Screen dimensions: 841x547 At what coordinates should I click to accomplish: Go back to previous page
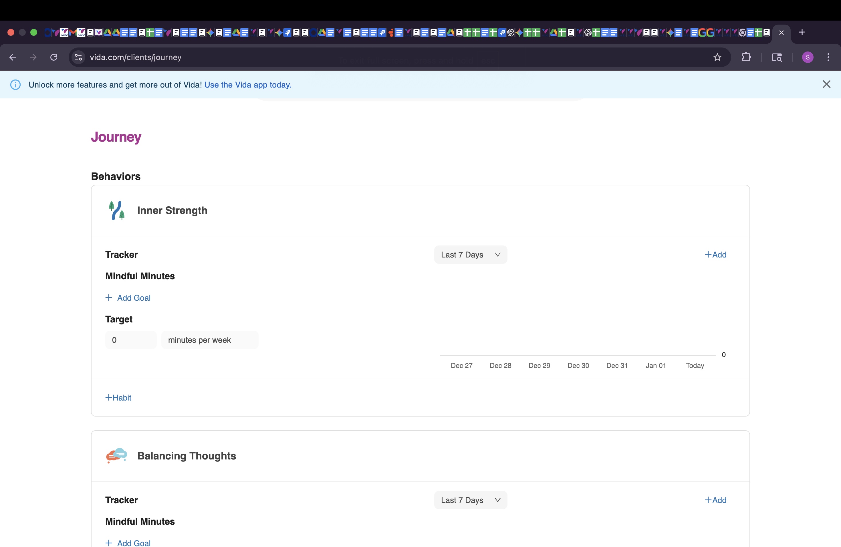pos(13,57)
